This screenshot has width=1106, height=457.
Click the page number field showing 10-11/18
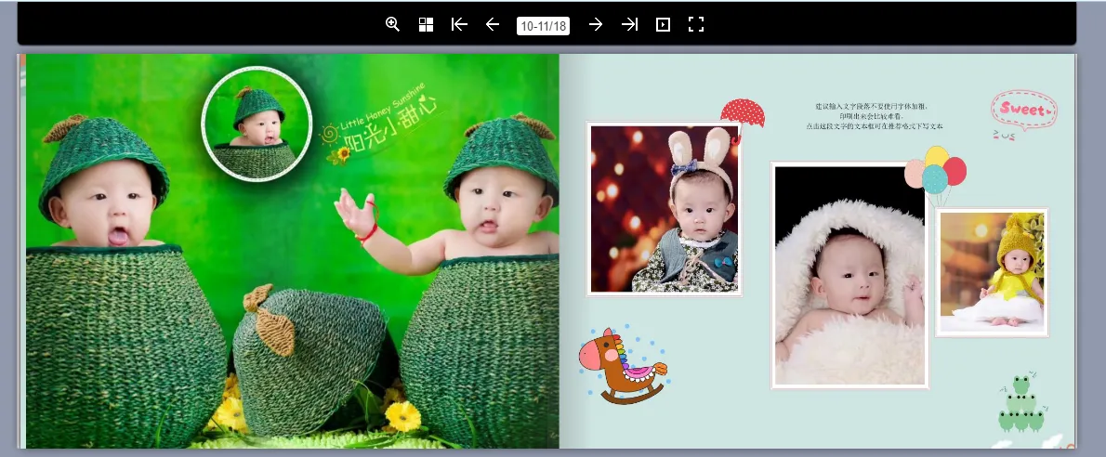point(544,26)
